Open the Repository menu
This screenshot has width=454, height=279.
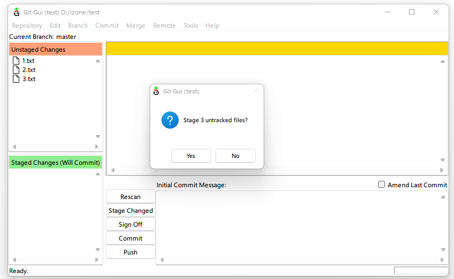coord(27,26)
